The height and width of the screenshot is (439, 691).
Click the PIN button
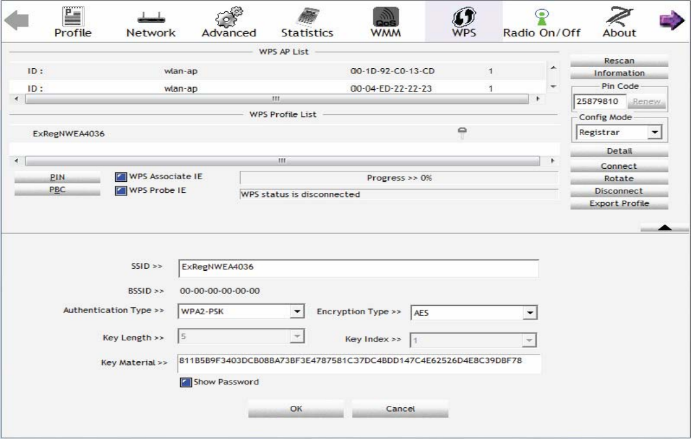coord(57,177)
